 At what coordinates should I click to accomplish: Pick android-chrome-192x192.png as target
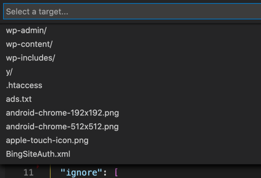coord(63,113)
